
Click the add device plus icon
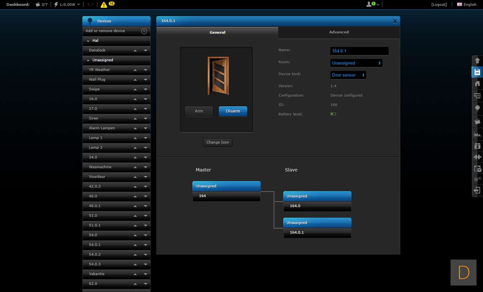click(144, 31)
